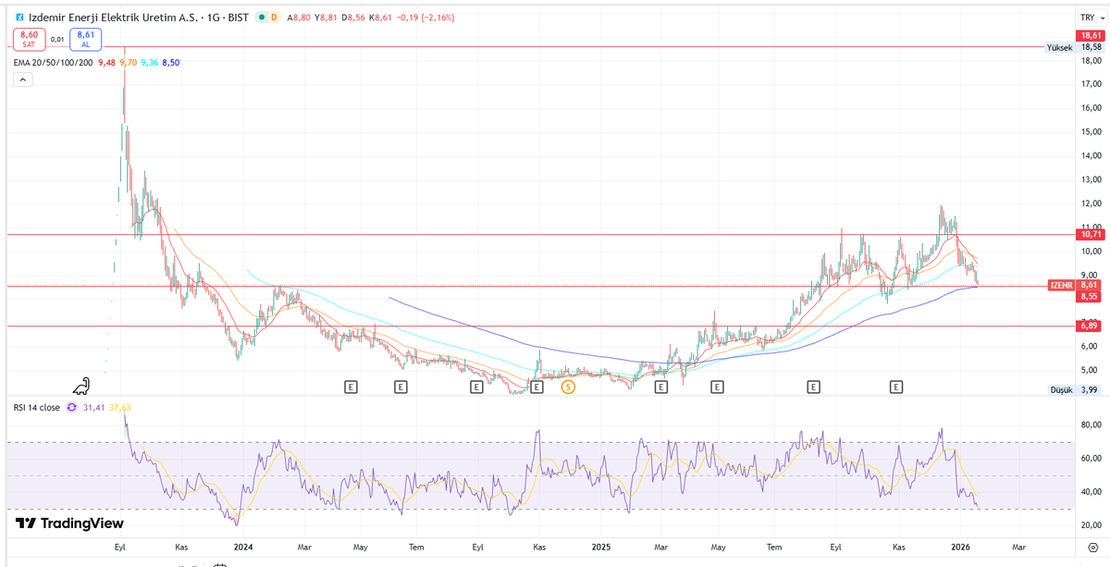The image size is (1110, 567).
Task: Click the orange D data indicator
Action: pyautogui.click(x=276, y=17)
